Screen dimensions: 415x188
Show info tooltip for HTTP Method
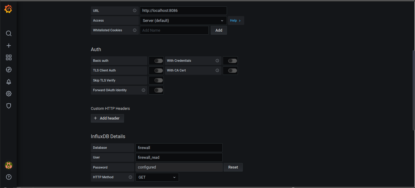click(130, 177)
